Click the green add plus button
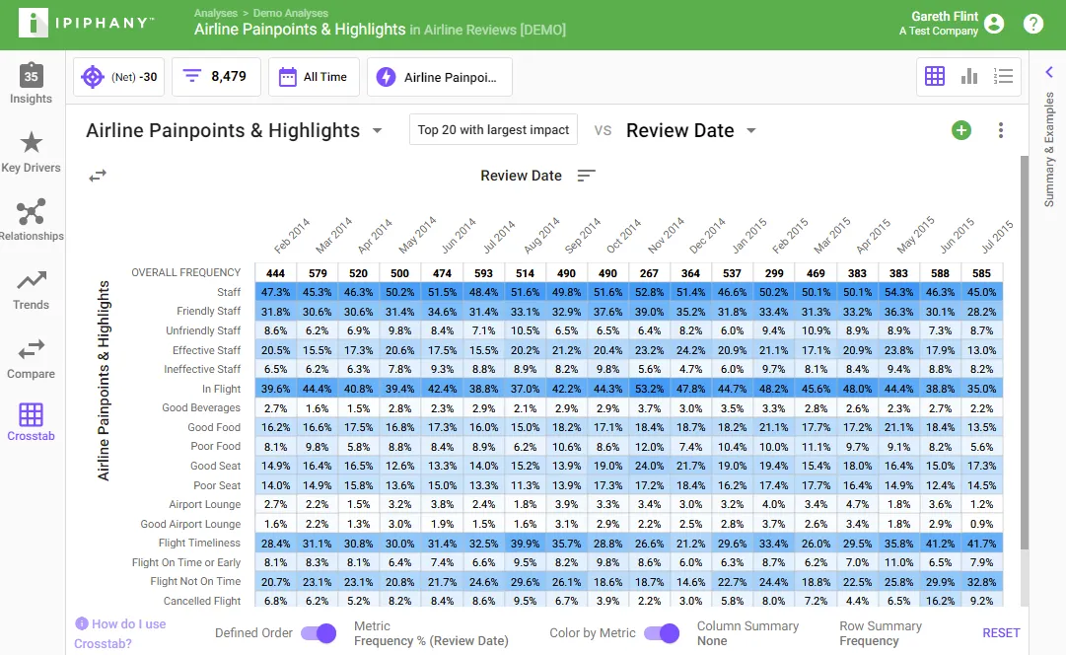The width and height of the screenshot is (1066, 655). coord(961,130)
